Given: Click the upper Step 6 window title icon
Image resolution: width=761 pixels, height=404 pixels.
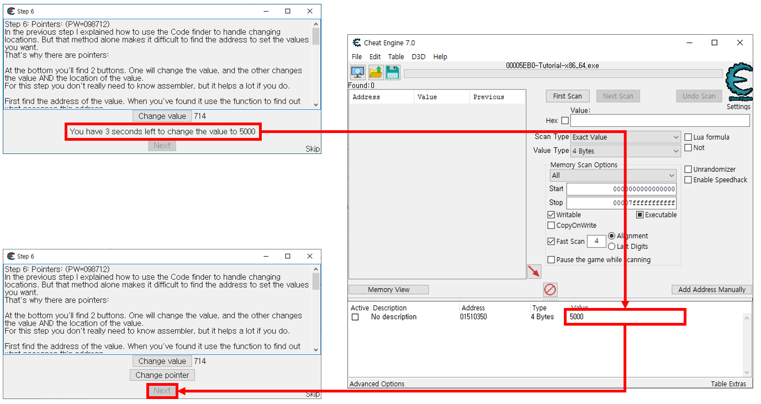Looking at the screenshot, I should (10, 11).
